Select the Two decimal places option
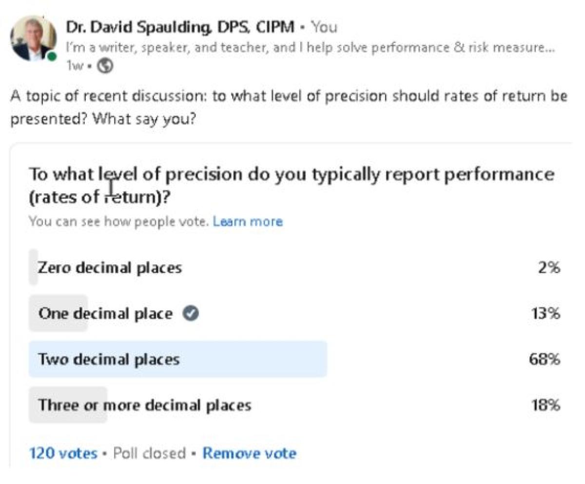 (x=109, y=359)
